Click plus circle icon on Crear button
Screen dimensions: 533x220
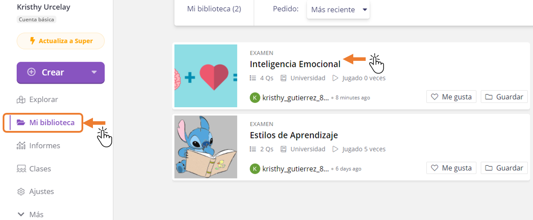pos(31,72)
